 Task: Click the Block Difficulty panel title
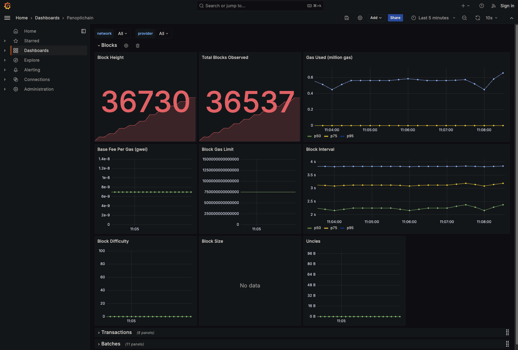(x=113, y=241)
